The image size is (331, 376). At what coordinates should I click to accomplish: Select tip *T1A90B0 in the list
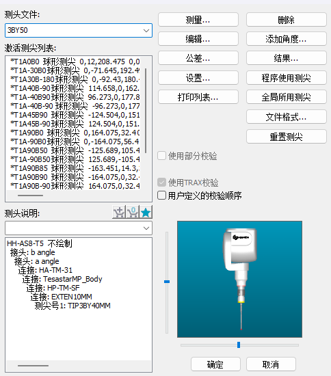[75, 133]
